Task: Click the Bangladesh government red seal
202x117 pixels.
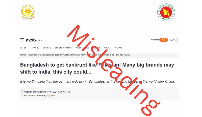Action: click(x=166, y=12)
